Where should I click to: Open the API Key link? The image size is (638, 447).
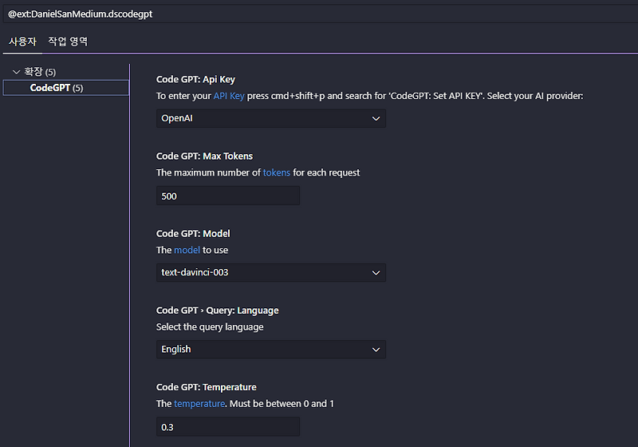point(229,96)
